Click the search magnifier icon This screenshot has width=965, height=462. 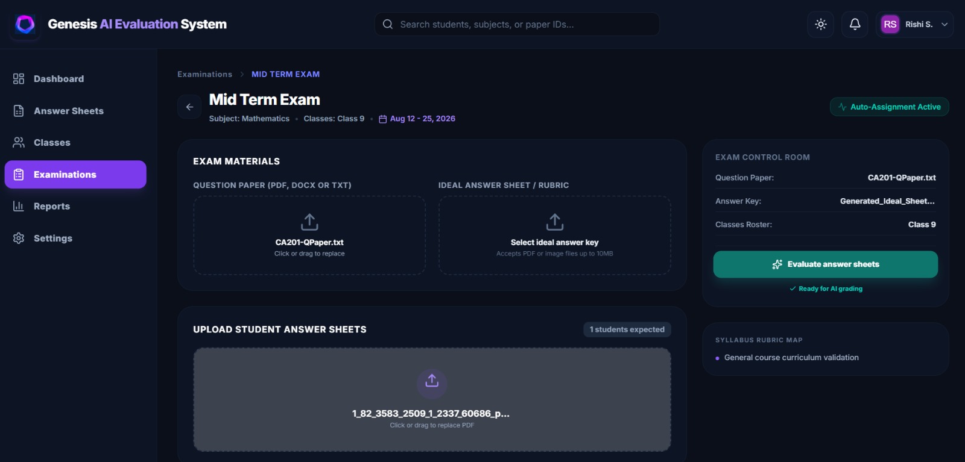point(388,24)
